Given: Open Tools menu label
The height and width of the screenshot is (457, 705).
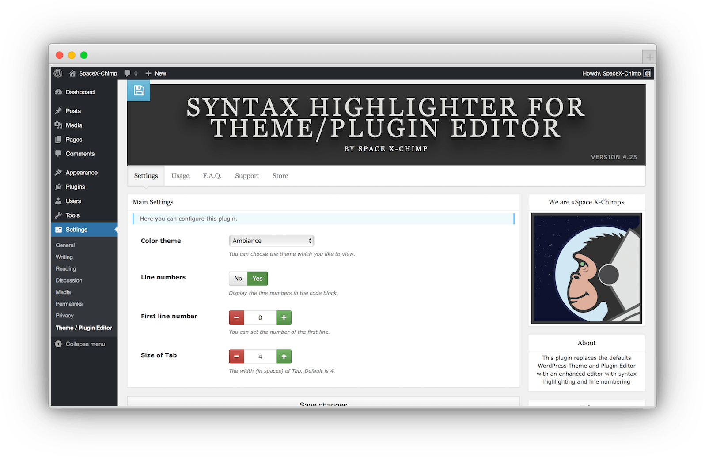Looking at the screenshot, I should 72,215.
